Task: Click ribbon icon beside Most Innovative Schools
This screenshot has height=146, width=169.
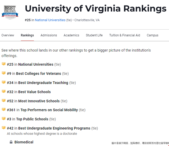Action: 4,101
